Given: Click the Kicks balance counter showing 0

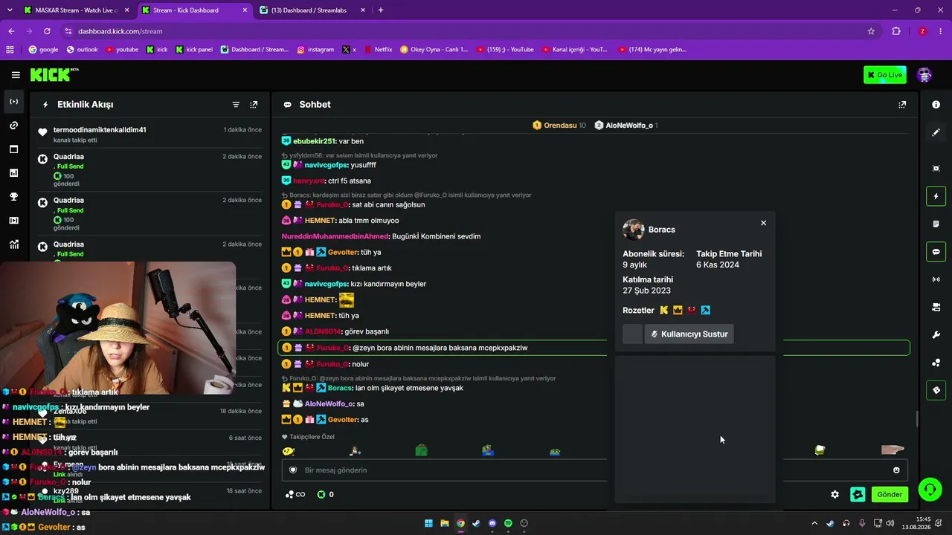Looking at the screenshot, I should click(x=326, y=494).
